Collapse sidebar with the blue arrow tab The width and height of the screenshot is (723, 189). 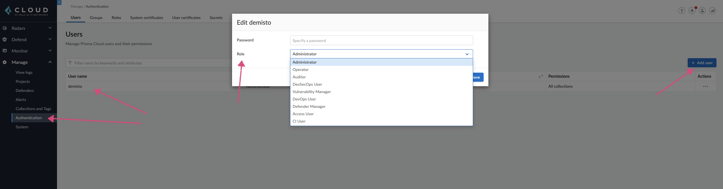59,2
